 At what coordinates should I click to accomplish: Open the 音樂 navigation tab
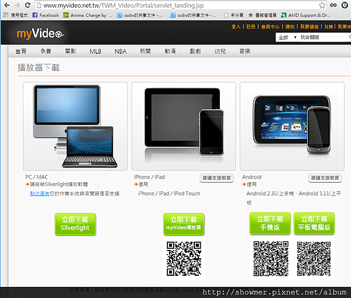245,52
